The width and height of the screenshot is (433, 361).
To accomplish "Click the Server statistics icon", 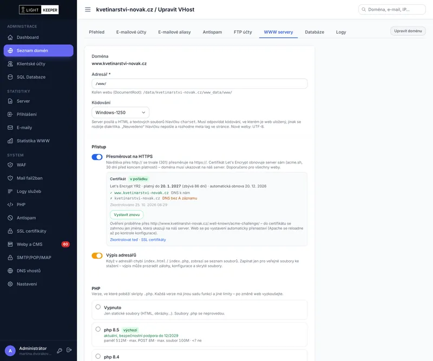I will pyautogui.click(x=10, y=101).
